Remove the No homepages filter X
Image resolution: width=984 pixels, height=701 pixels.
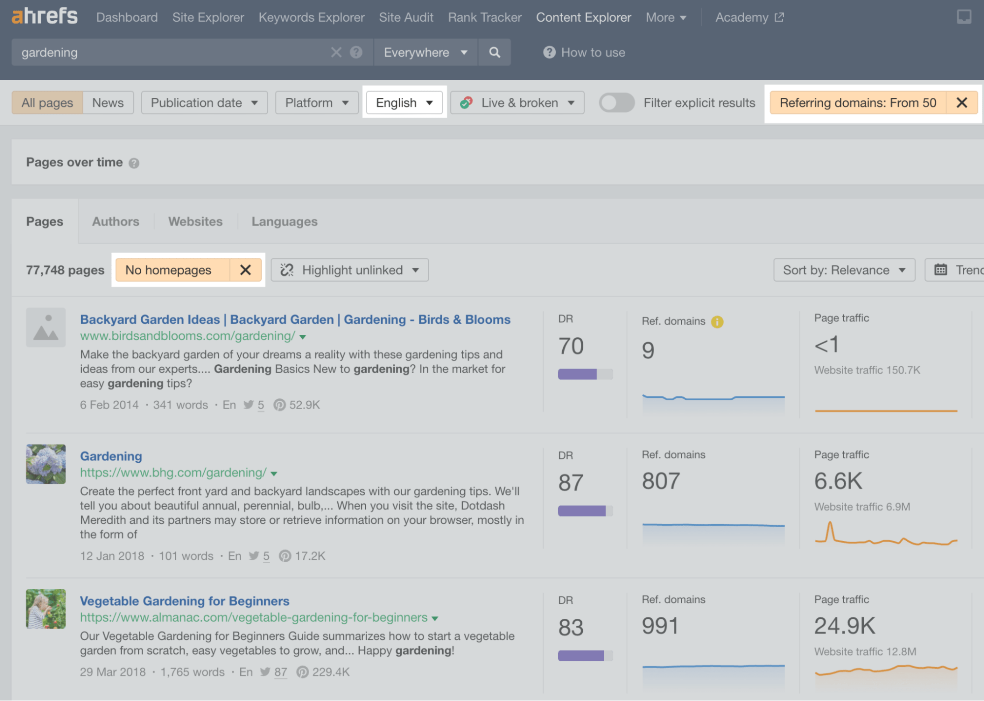pyautogui.click(x=245, y=269)
